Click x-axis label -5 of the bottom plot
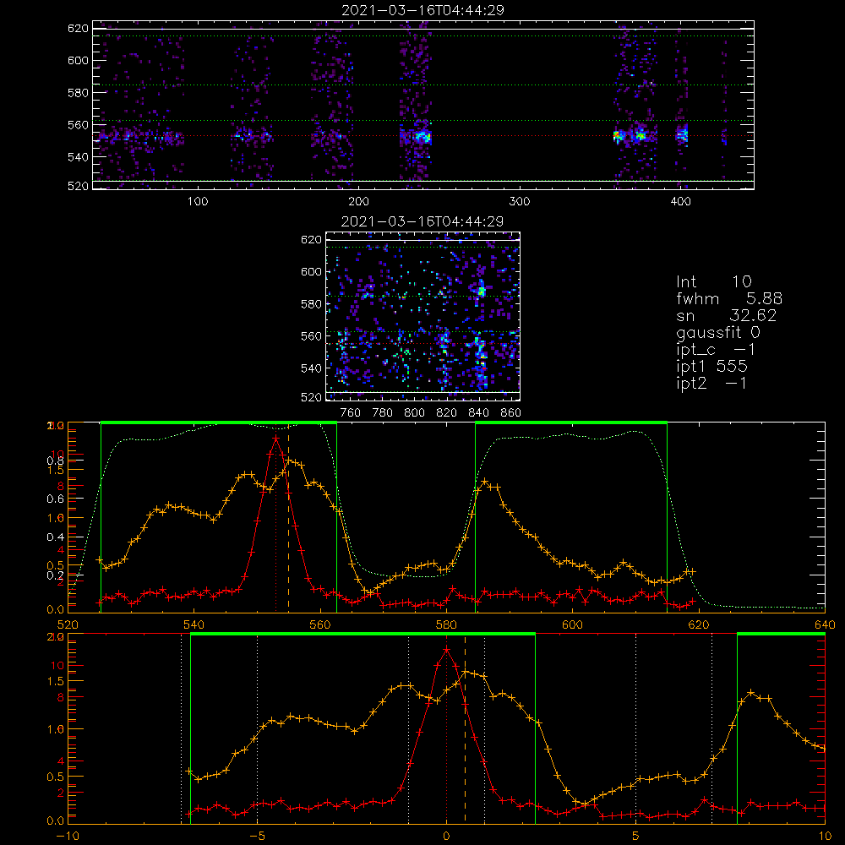 pyautogui.click(x=257, y=837)
